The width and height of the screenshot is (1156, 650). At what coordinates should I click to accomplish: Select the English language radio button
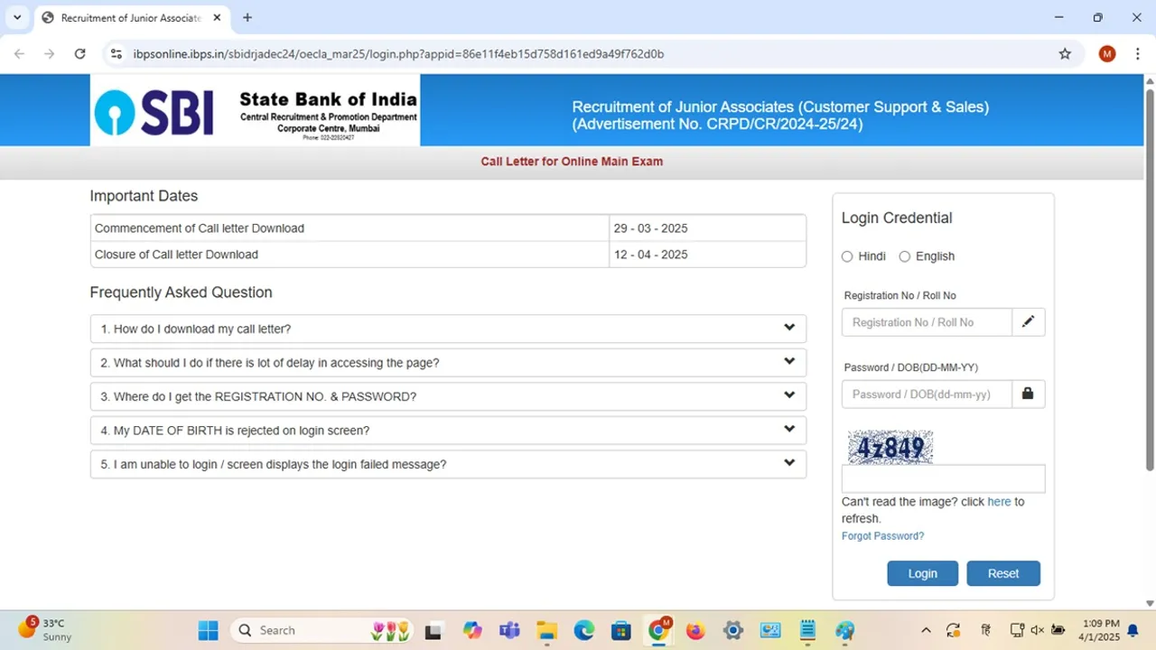coord(905,256)
